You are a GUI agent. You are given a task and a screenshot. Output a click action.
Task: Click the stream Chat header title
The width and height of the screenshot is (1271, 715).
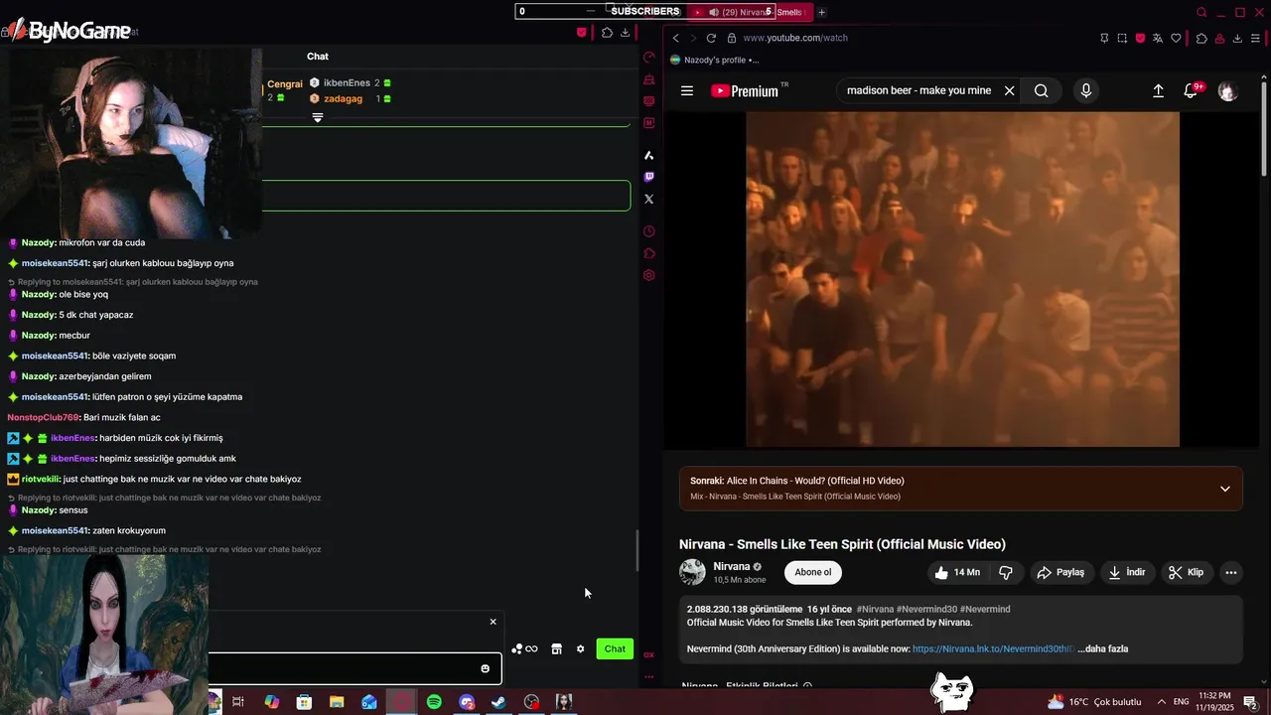pyautogui.click(x=318, y=57)
